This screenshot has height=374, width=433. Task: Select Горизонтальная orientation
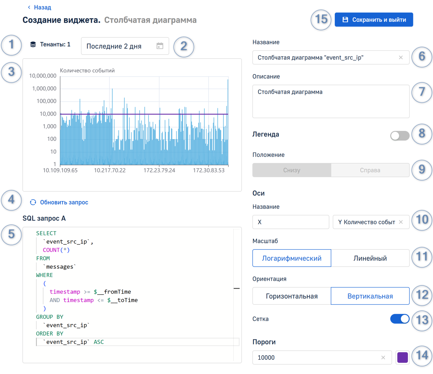pos(292,296)
